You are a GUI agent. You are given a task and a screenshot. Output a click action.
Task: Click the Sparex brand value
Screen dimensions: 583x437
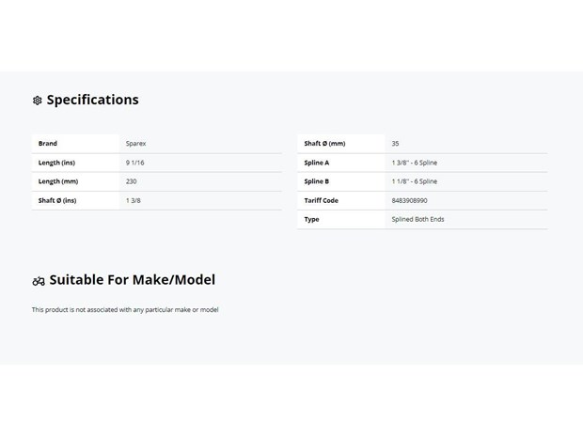pos(135,144)
